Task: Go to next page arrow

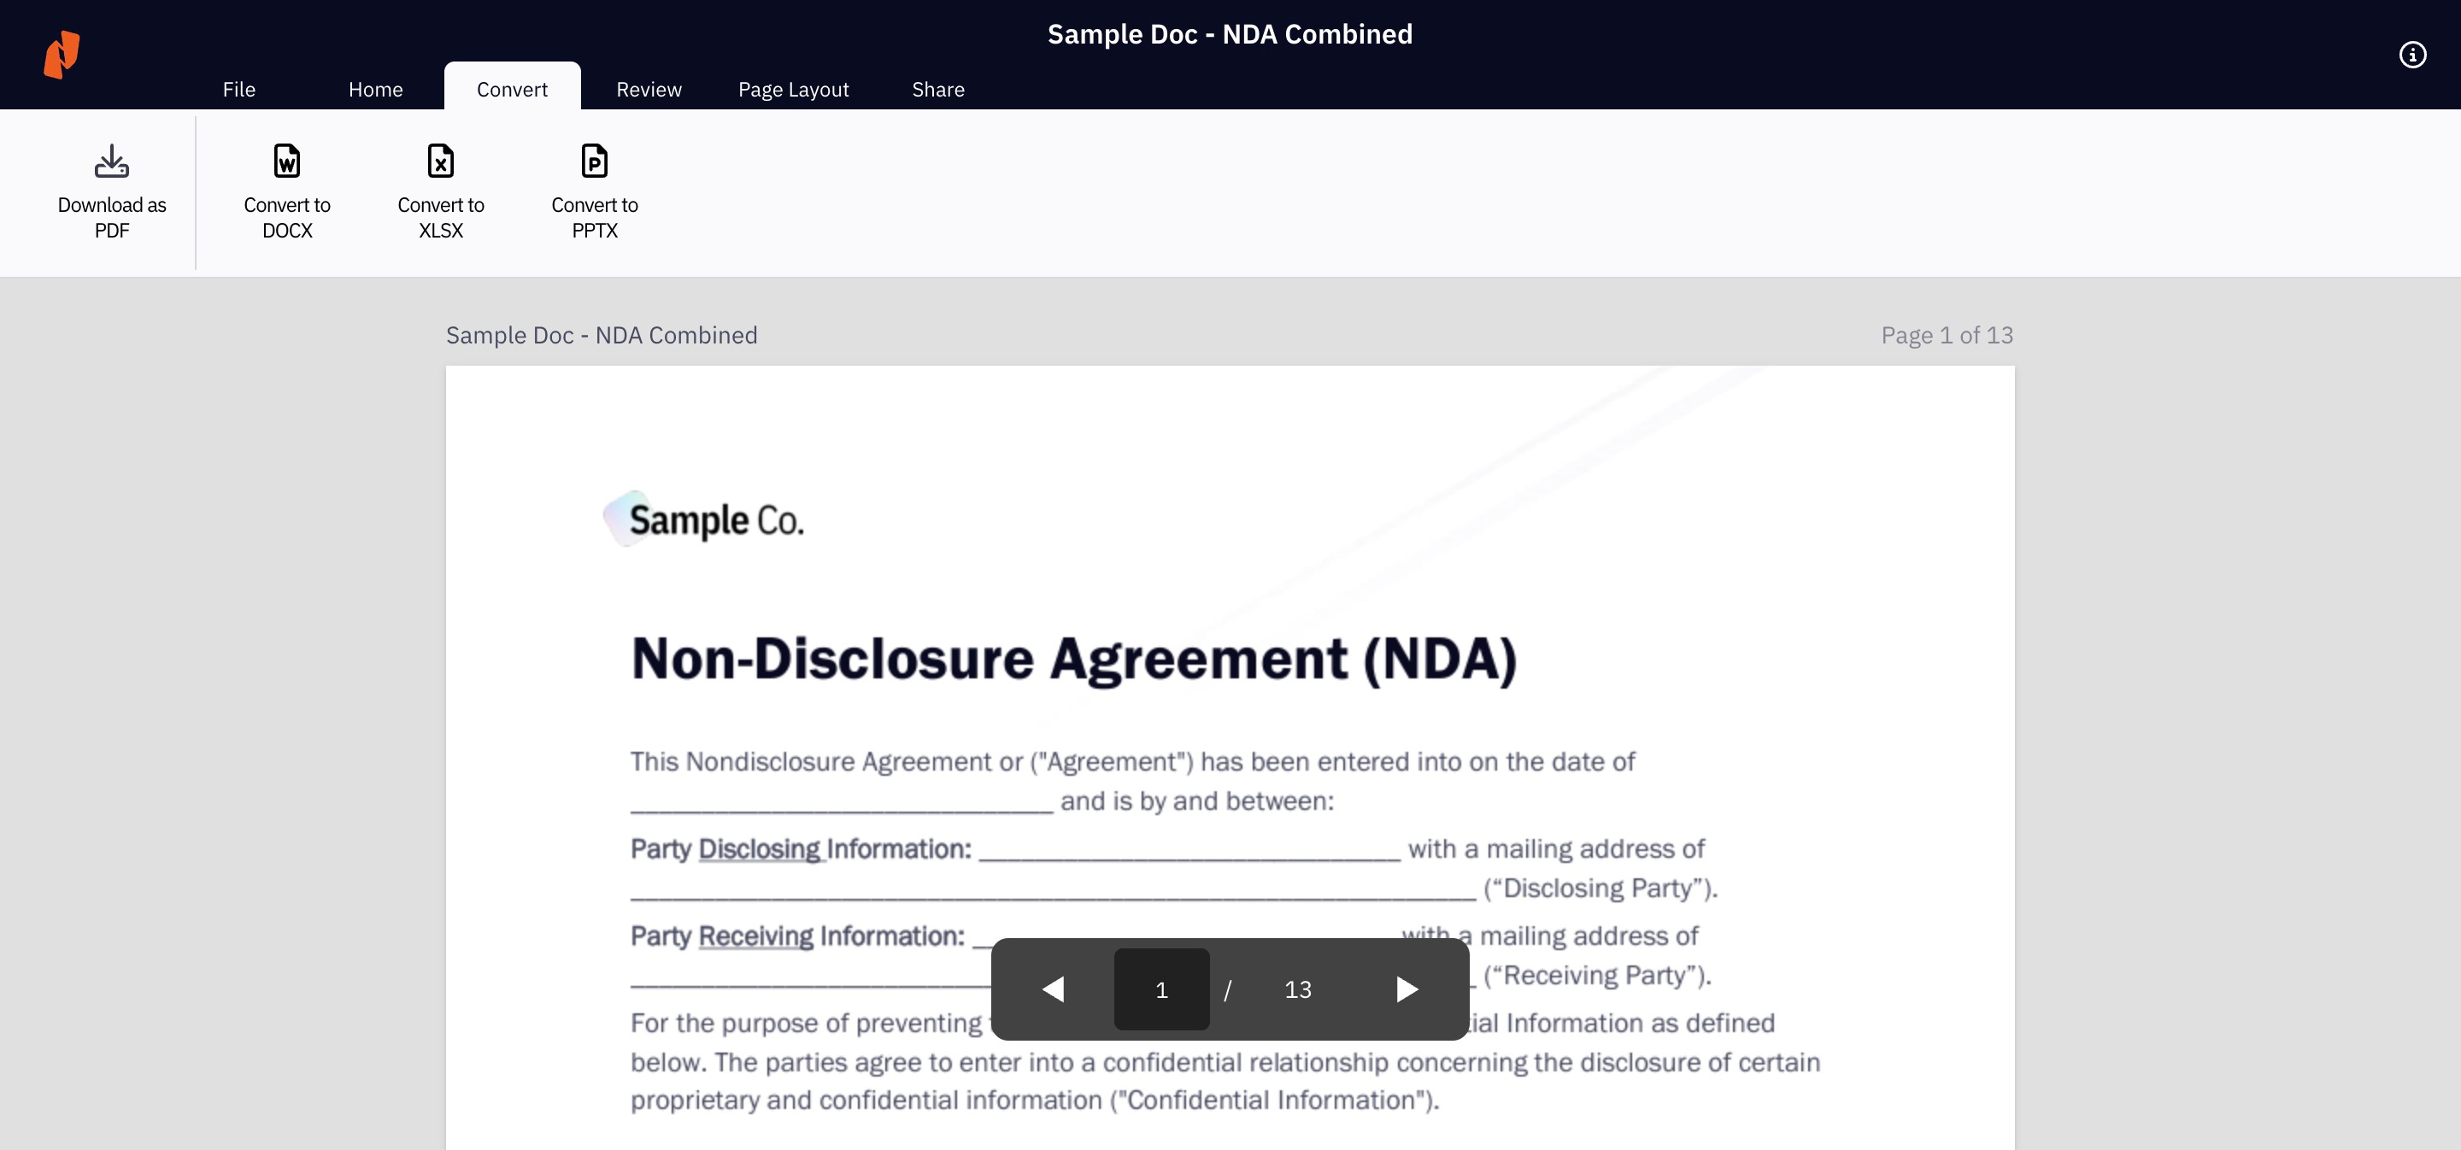Action: (1407, 989)
